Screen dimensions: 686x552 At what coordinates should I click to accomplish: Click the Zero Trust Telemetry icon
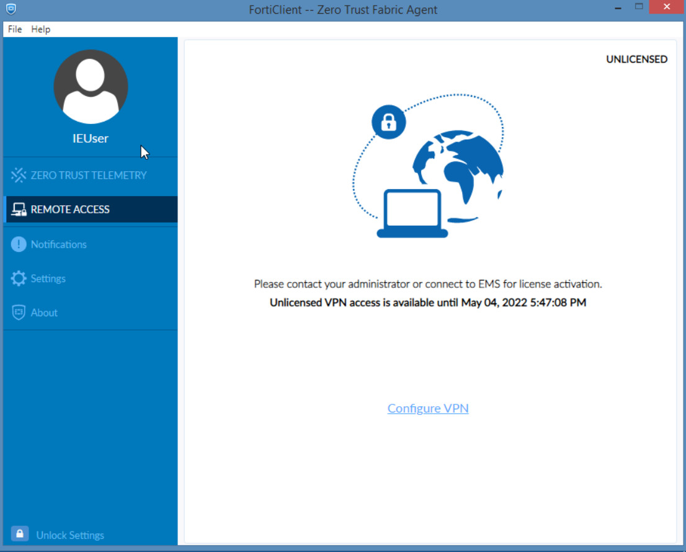(x=19, y=175)
